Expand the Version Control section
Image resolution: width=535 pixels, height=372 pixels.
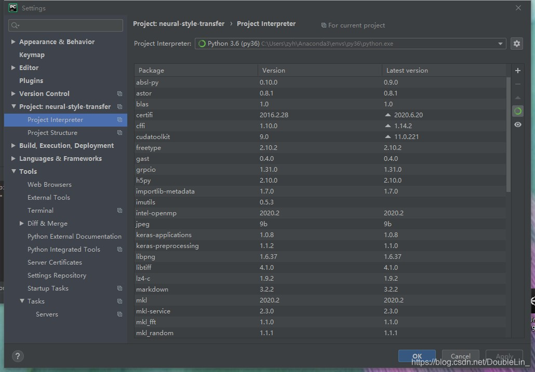(x=14, y=93)
